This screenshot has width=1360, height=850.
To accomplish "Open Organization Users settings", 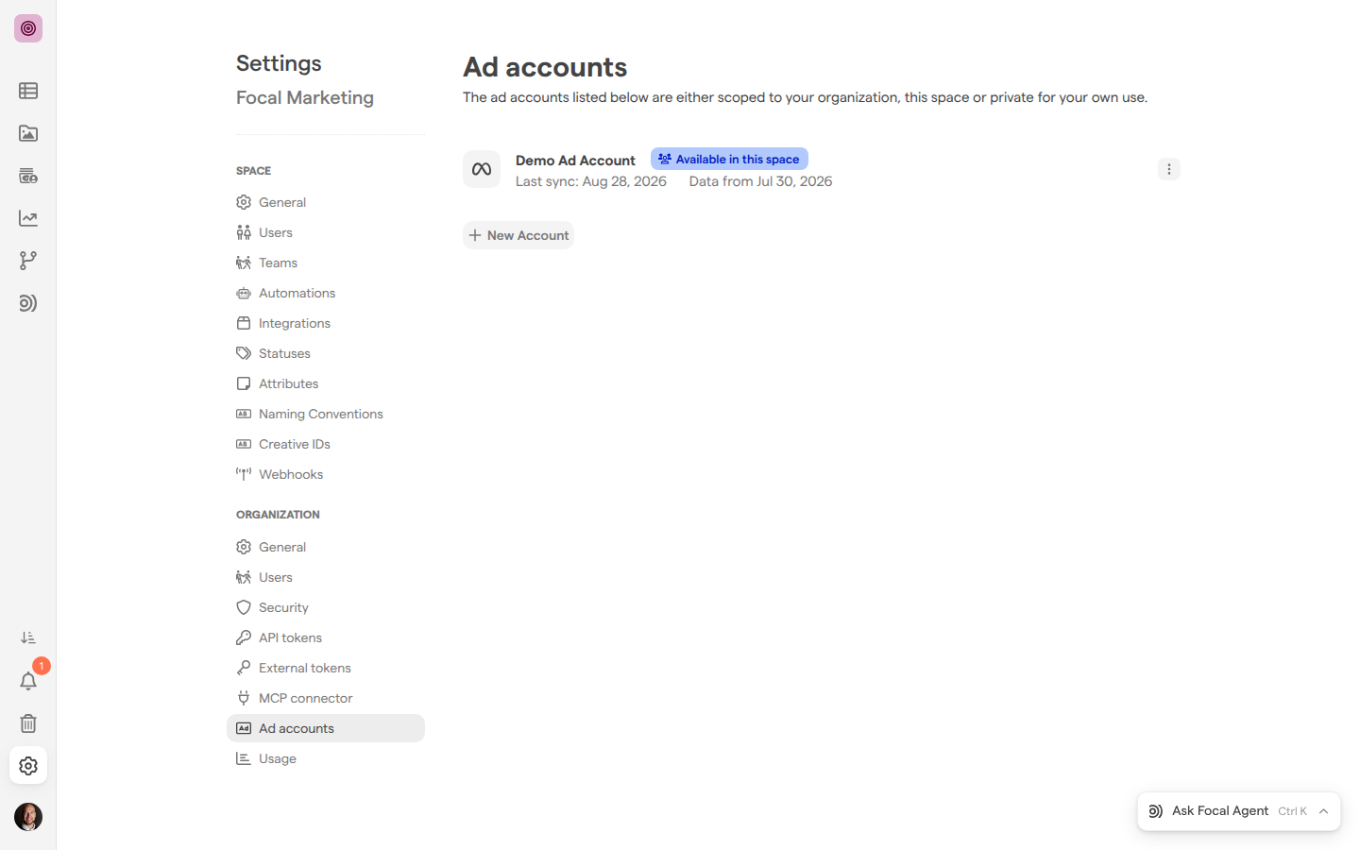I will (326, 577).
